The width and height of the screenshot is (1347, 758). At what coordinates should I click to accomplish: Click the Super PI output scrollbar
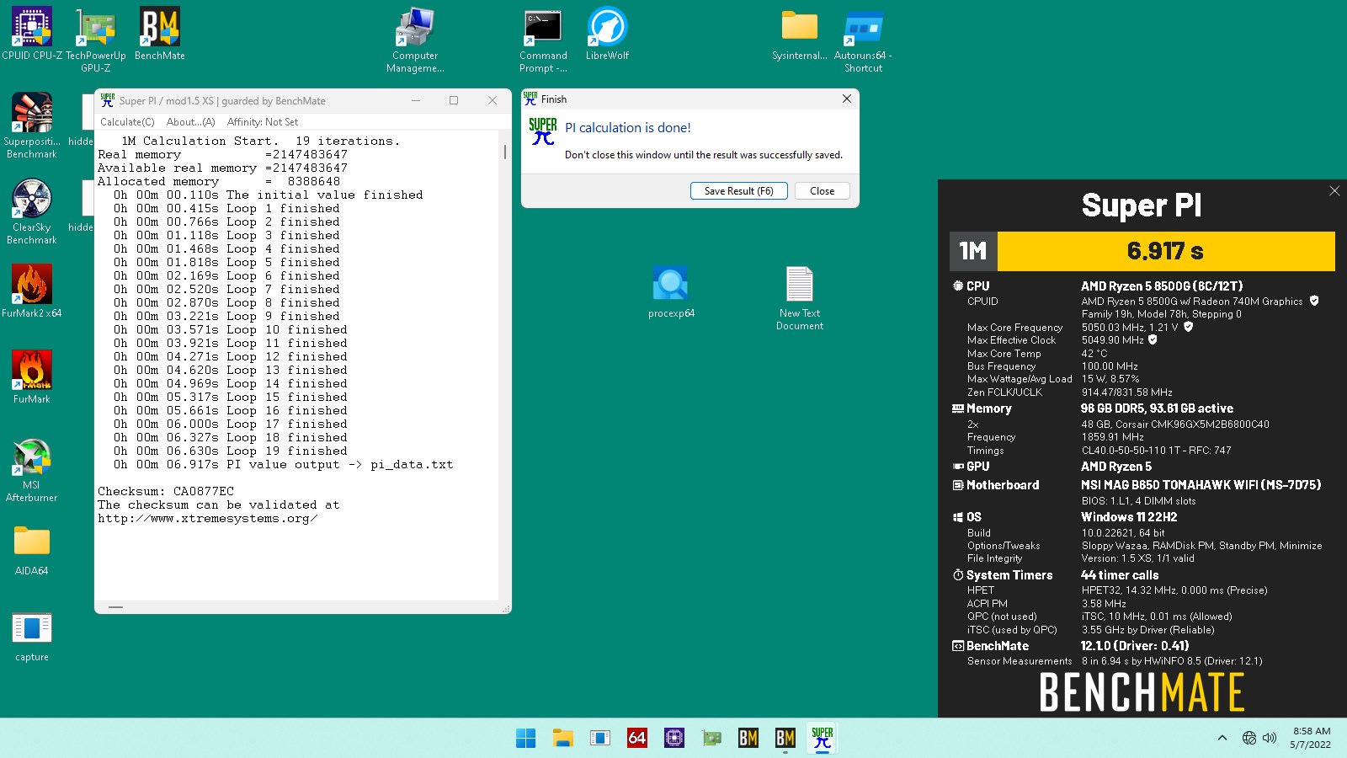pyautogui.click(x=505, y=152)
